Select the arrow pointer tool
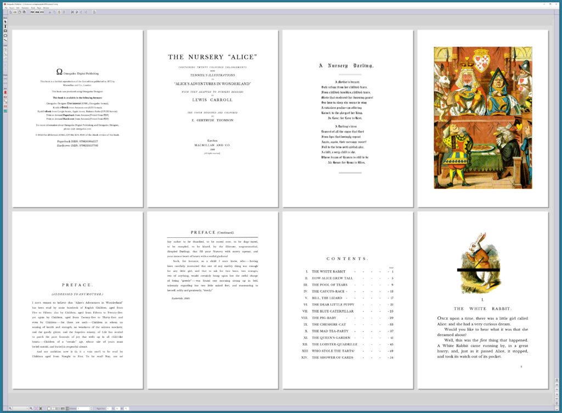 [x=5, y=21]
